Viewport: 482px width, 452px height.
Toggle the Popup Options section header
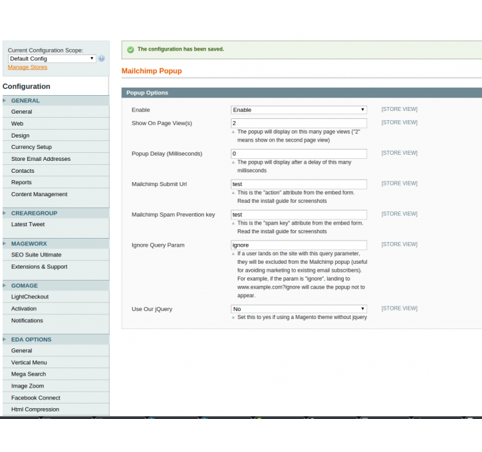(302, 93)
